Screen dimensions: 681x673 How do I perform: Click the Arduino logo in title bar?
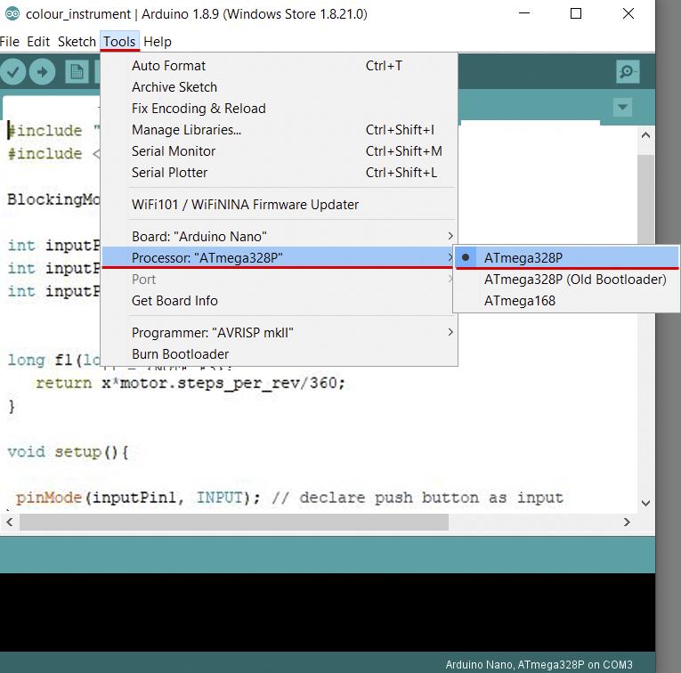(12, 14)
